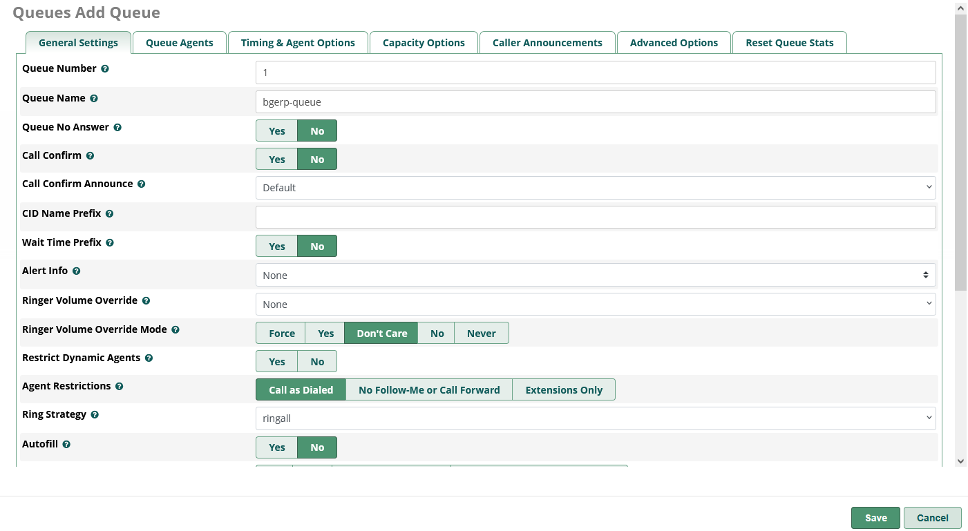The image size is (968, 531).
Task: Click the Call Confirm Announce help icon
Action: pos(141,184)
